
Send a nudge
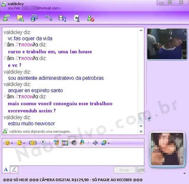33,143
